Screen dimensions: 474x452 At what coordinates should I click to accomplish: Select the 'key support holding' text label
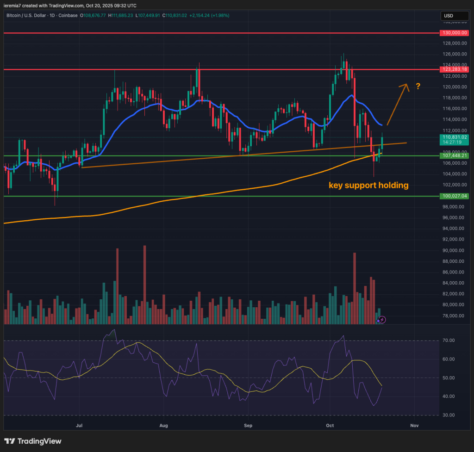point(368,186)
